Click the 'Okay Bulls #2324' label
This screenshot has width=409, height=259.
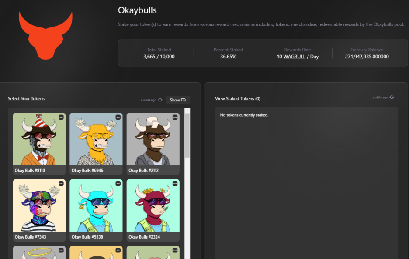click(144, 237)
